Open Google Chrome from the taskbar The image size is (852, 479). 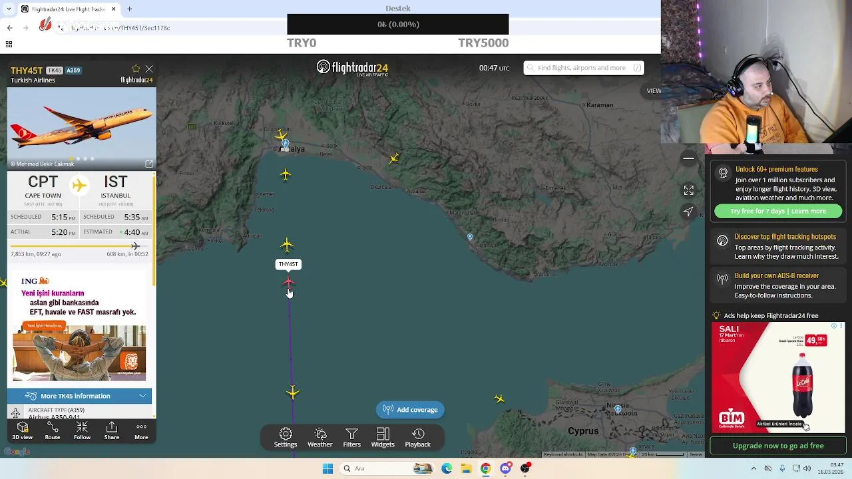tap(485, 468)
